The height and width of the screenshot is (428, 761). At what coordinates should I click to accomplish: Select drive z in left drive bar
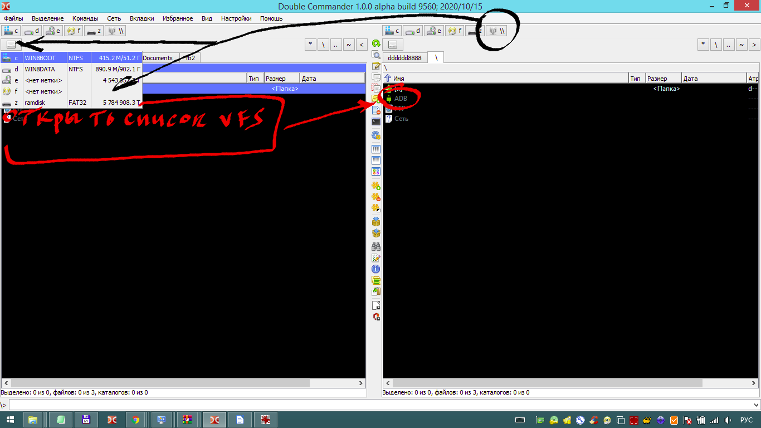[94, 31]
